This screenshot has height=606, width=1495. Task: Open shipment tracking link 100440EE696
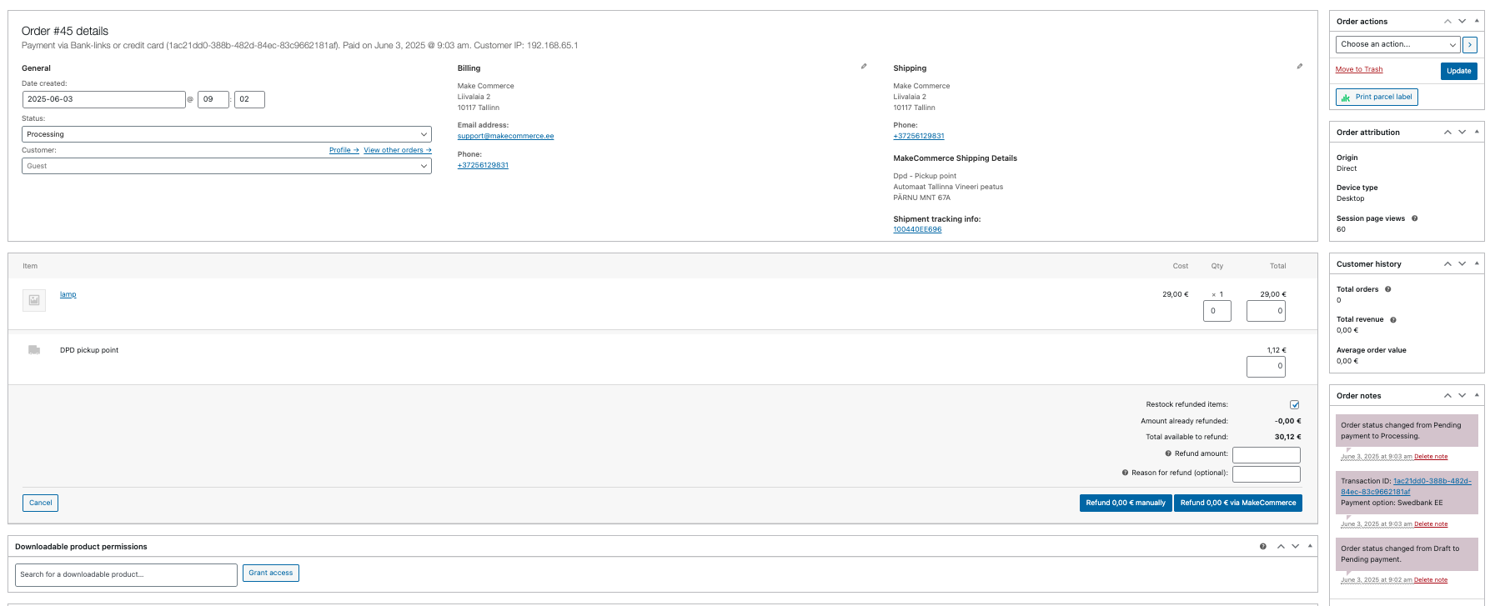pyautogui.click(x=917, y=229)
